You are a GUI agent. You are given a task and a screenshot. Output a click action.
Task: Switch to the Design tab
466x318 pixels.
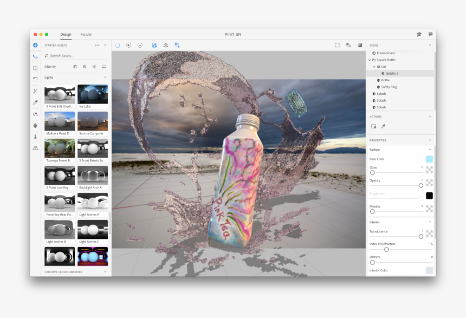66,35
